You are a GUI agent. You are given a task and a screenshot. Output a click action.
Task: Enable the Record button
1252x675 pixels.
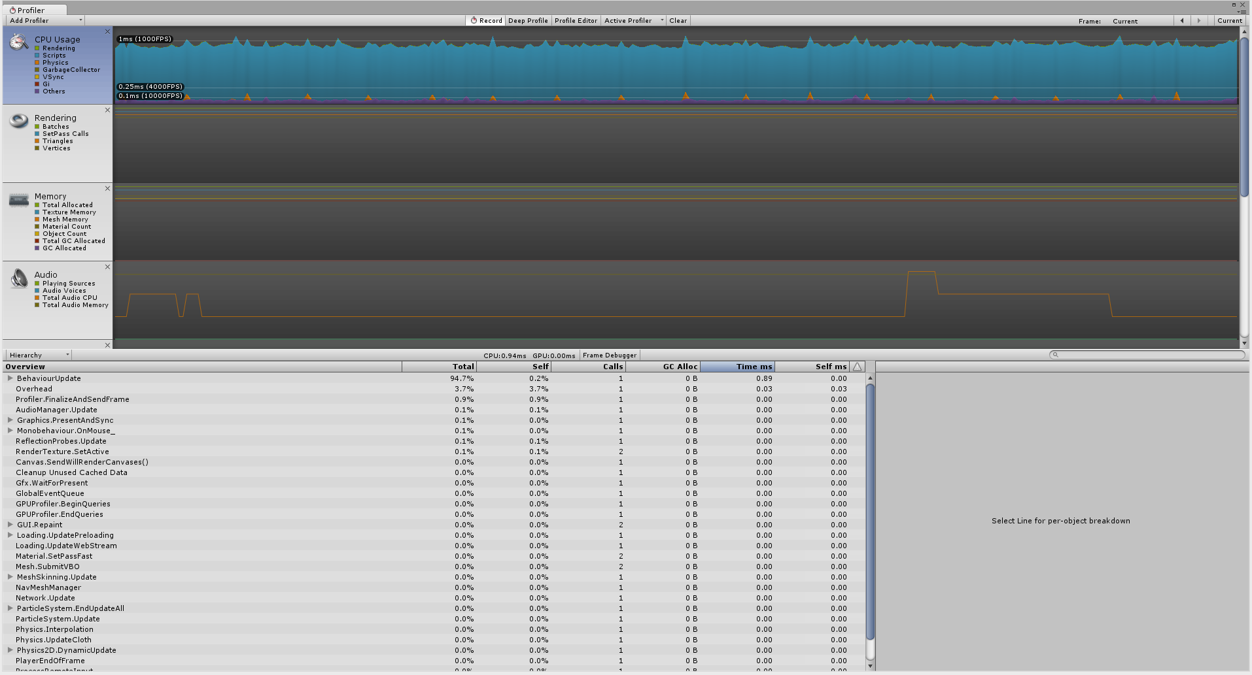tap(485, 20)
